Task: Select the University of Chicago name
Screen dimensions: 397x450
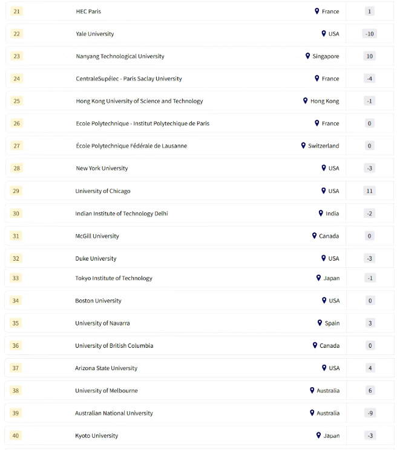Action: click(x=103, y=191)
